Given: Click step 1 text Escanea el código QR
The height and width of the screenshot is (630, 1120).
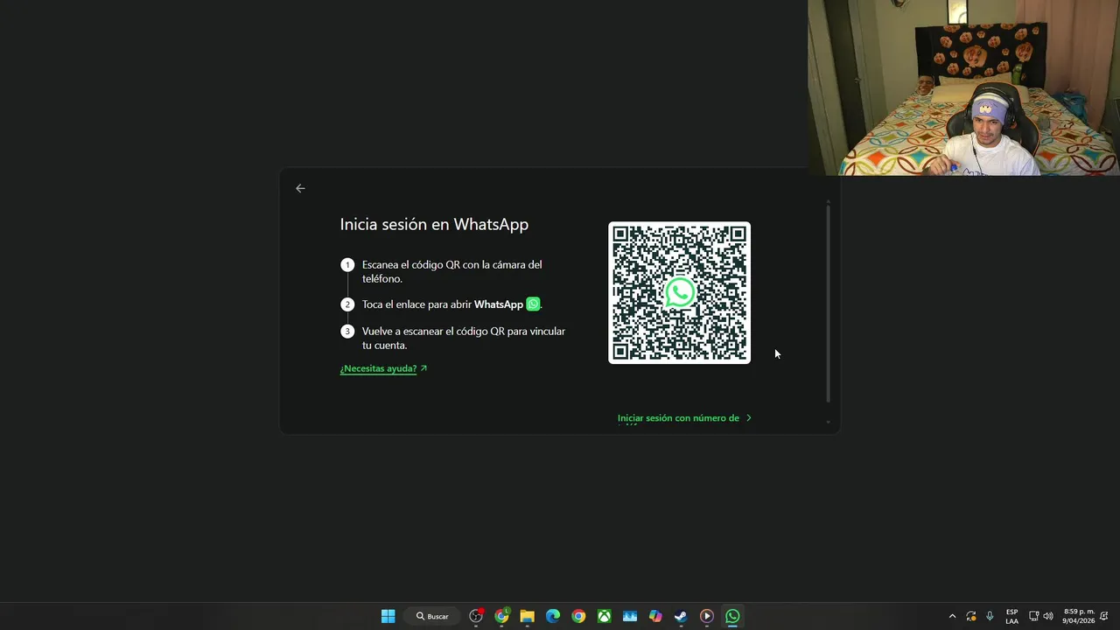Looking at the screenshot, I should coord(452,271).
